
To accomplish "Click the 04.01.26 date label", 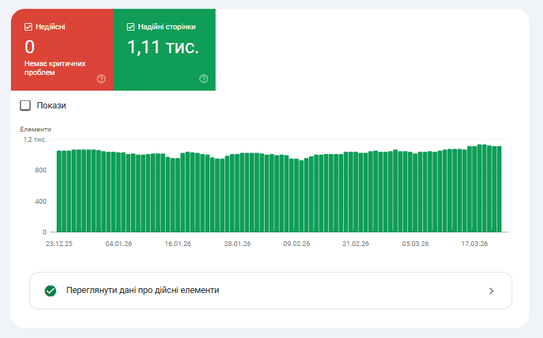I will click(119, 244).
